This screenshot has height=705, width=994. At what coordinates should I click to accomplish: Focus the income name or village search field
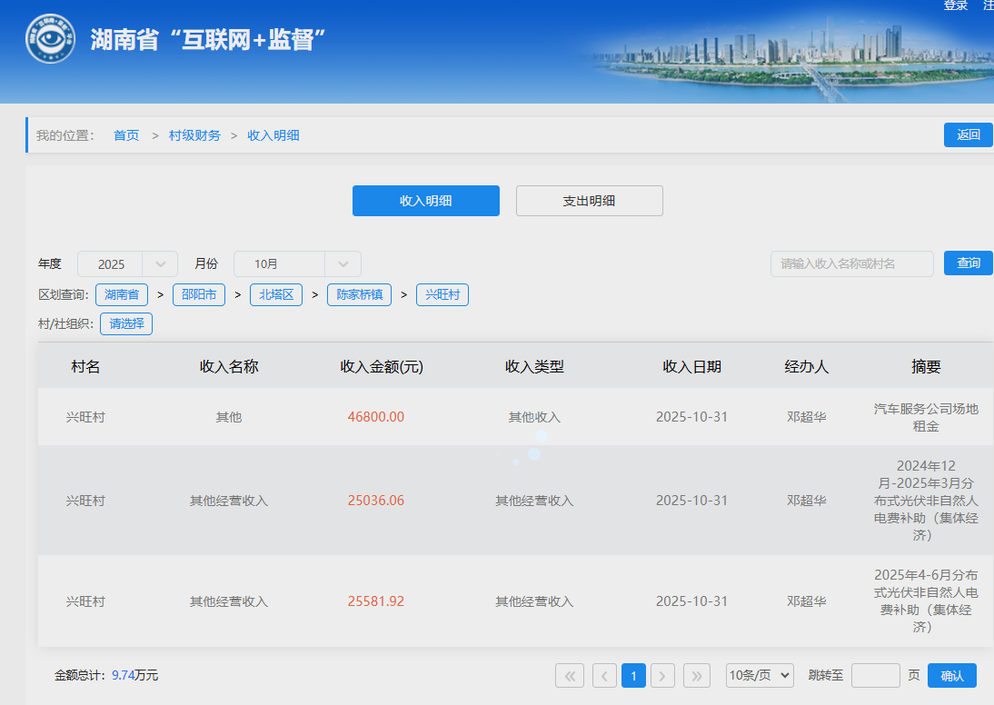click(x=851, y=263)
